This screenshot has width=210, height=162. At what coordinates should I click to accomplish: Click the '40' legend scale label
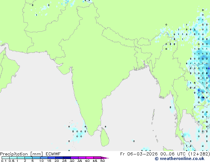[x=87, y=161]
